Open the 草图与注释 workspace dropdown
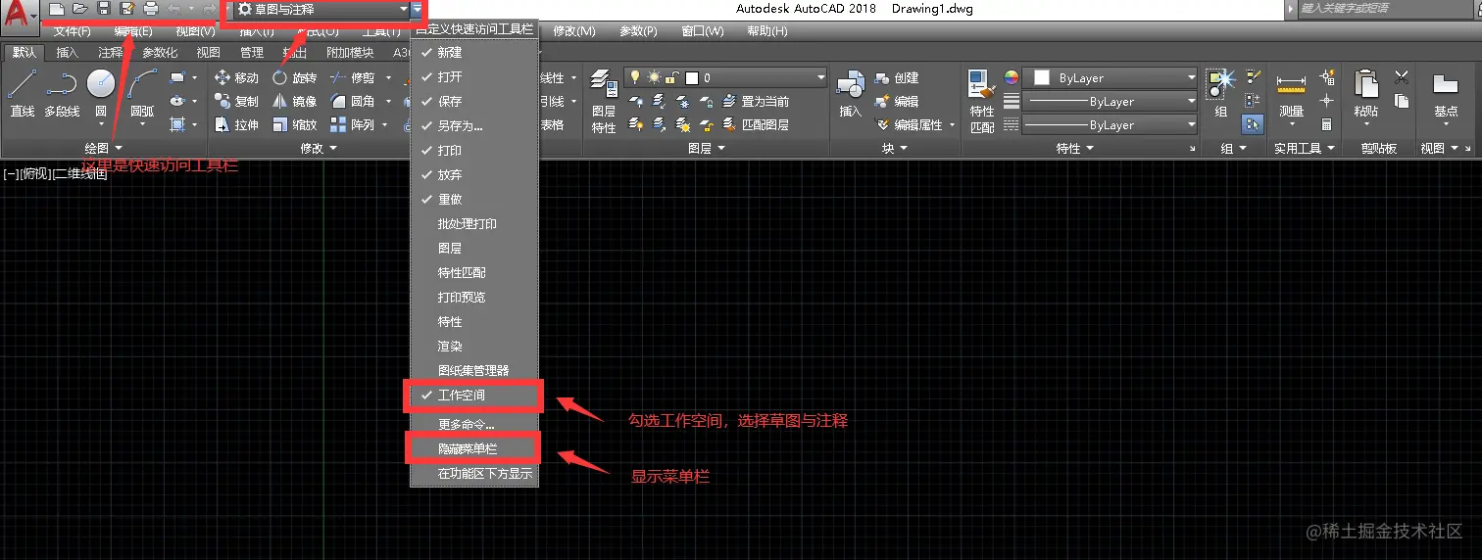 [x=321, y=9]
